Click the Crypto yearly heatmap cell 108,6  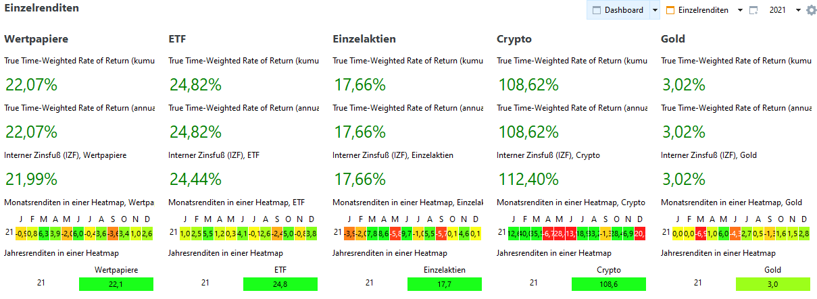(609, 284)
